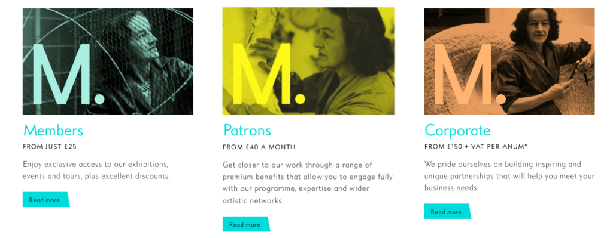Go to the Patrons heading
Image resolution: width=613 pixels, height=238 pixels.
[x=247, y=130]
